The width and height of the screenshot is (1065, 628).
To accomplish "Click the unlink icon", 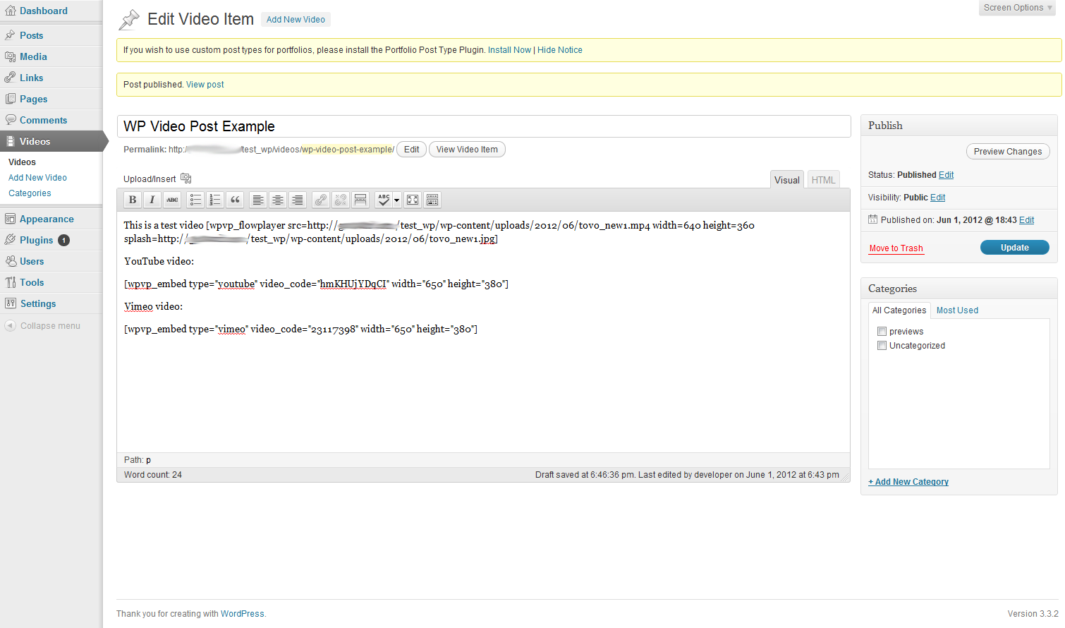I will [x=341, y=200].
